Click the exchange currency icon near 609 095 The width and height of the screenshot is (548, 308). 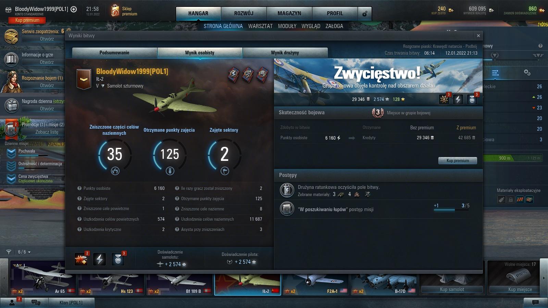pyautogui.click(x=491, y=11)
